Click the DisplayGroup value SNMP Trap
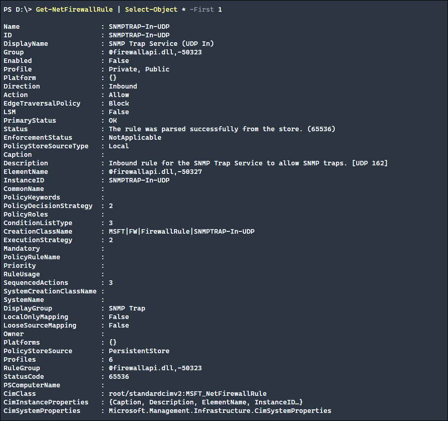The image size is (448, 421). pos(127,308)
